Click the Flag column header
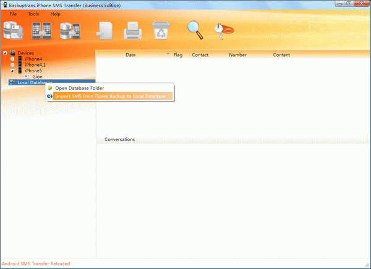The image size is (371, 269). 177,55
